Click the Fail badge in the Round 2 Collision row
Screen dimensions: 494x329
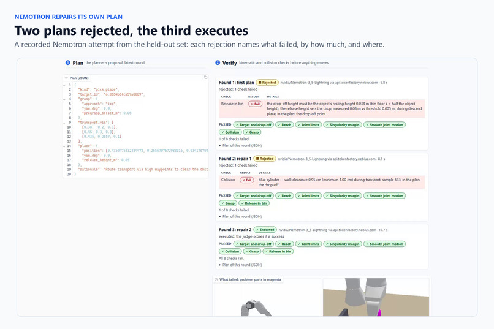click(246, 180)
